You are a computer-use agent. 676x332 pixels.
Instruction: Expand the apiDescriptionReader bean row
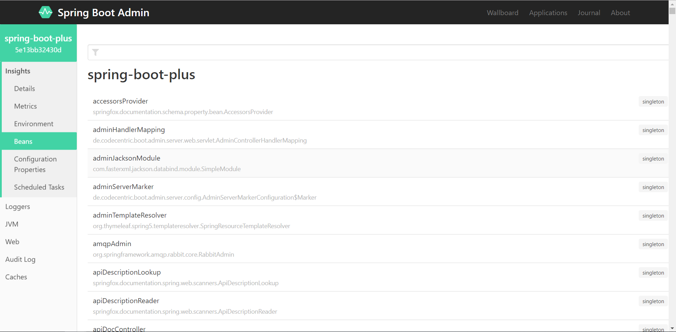(x=378, y=306)
